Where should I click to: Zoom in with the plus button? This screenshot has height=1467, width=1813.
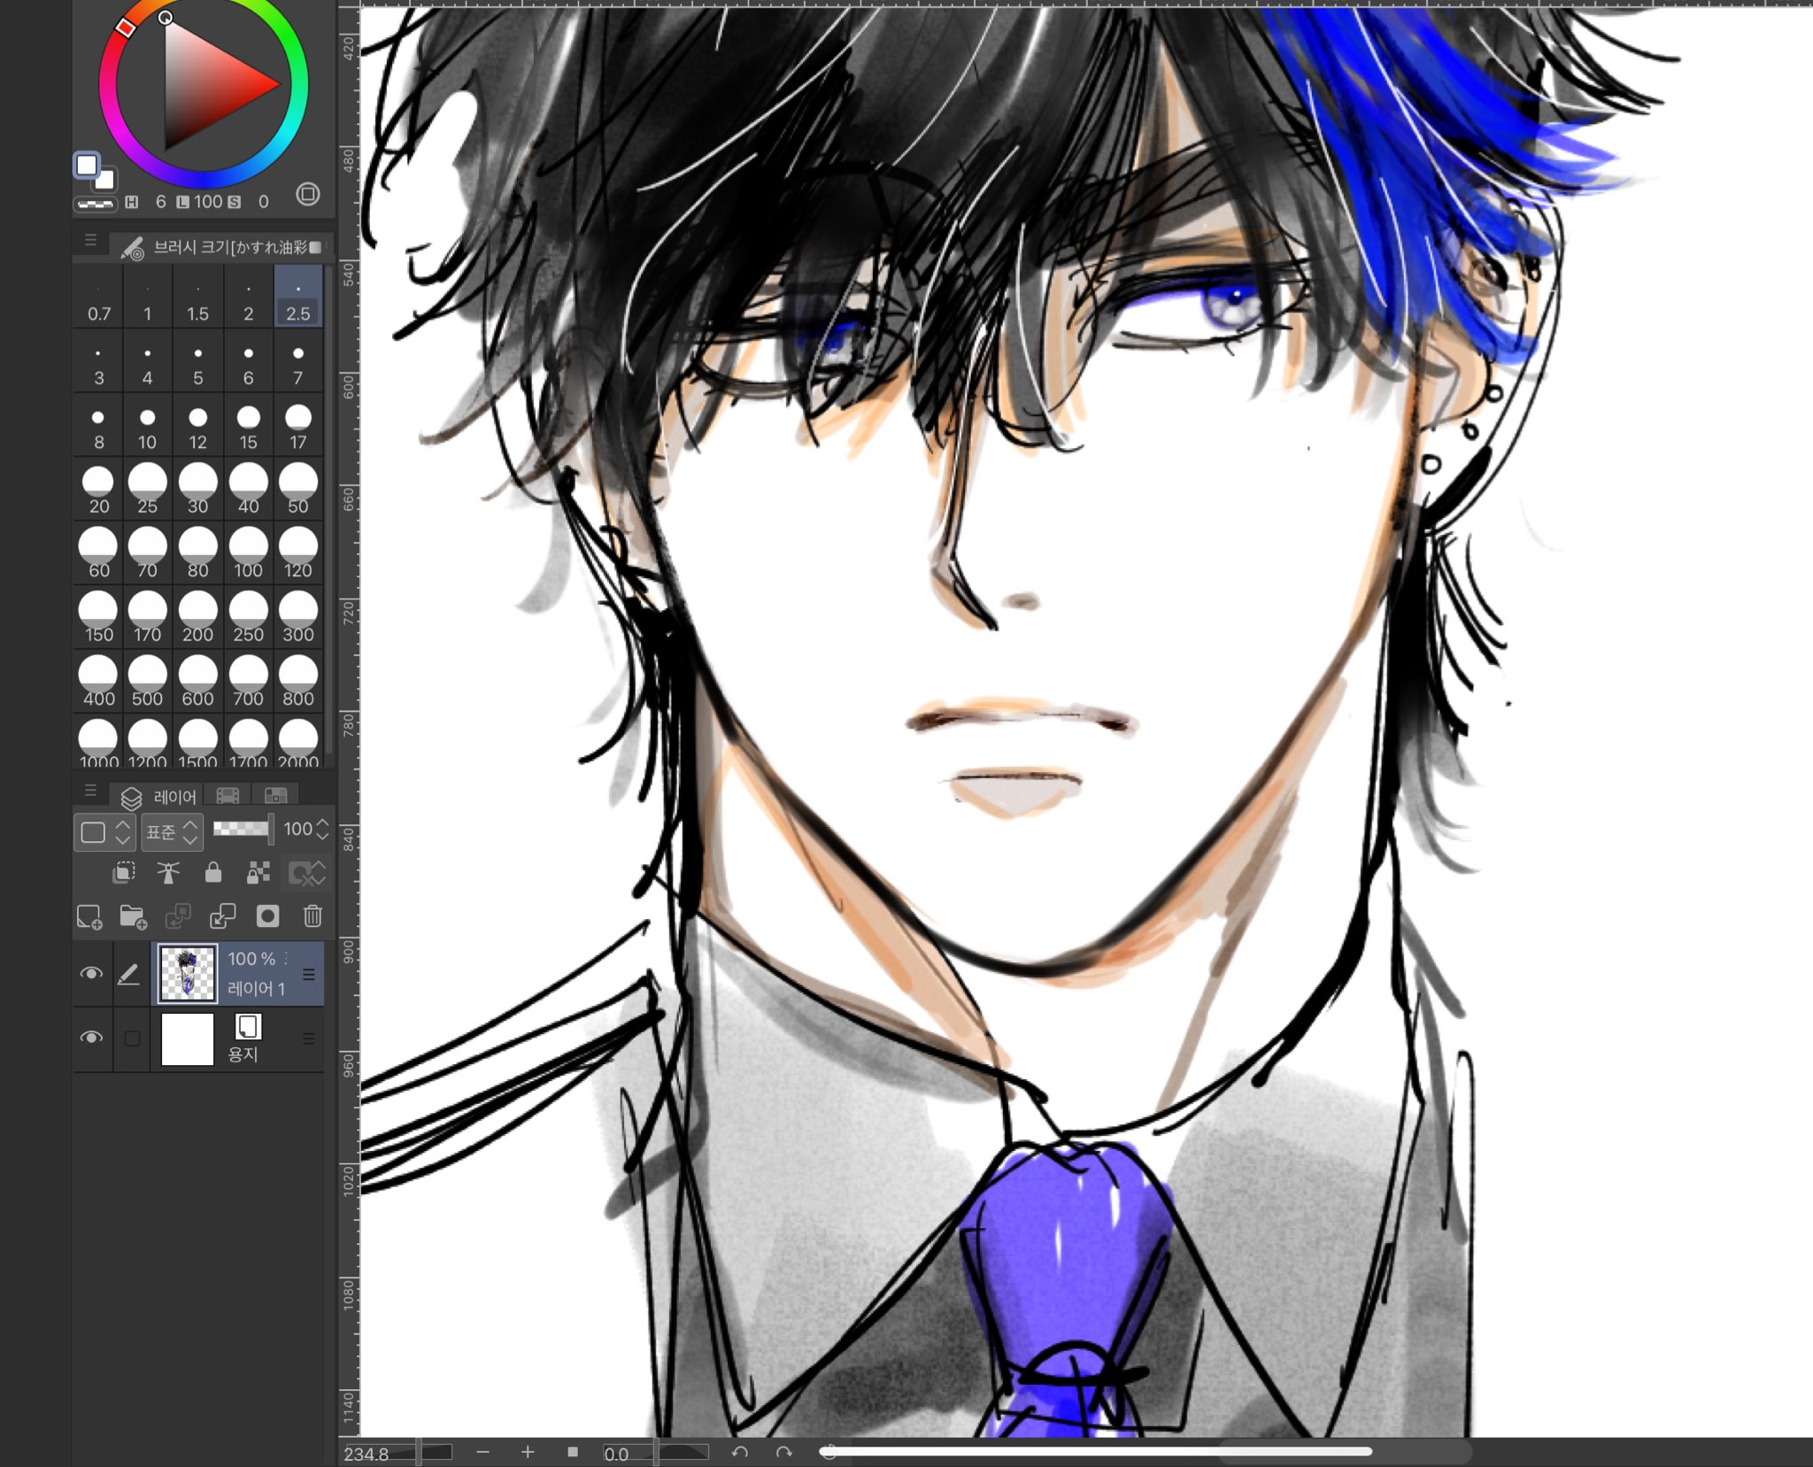coord(528,1452)
